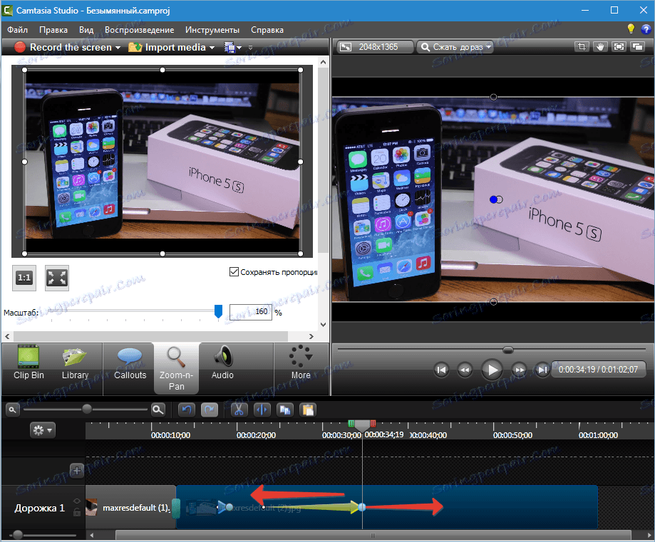Open the Инструменты menu
The height and width of the screenshot is (542, 655).
[212, 30]
